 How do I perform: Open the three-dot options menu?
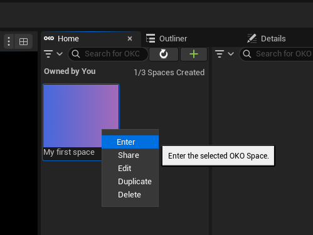[x=9, y=41]
